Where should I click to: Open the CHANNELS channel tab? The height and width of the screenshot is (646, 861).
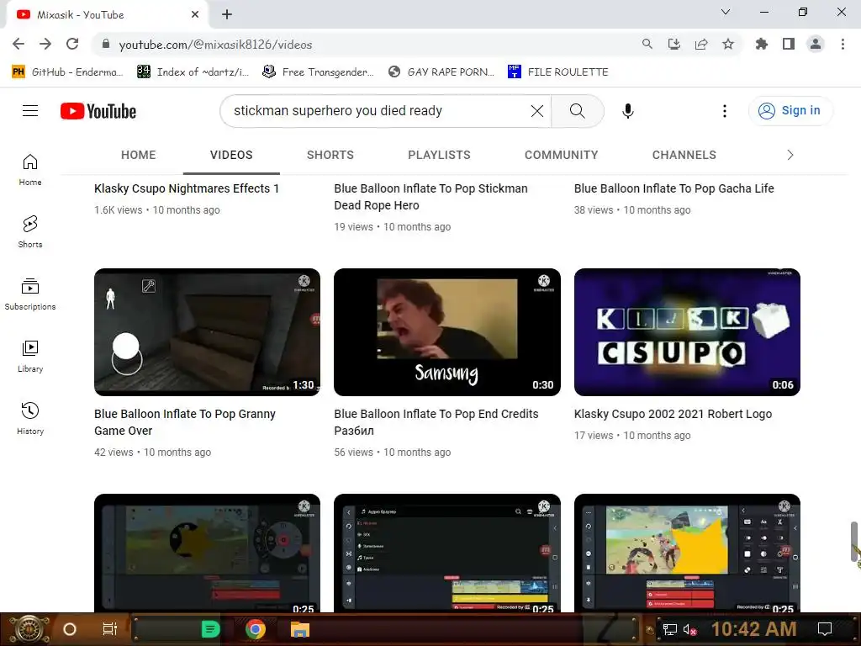pos(684,155)
